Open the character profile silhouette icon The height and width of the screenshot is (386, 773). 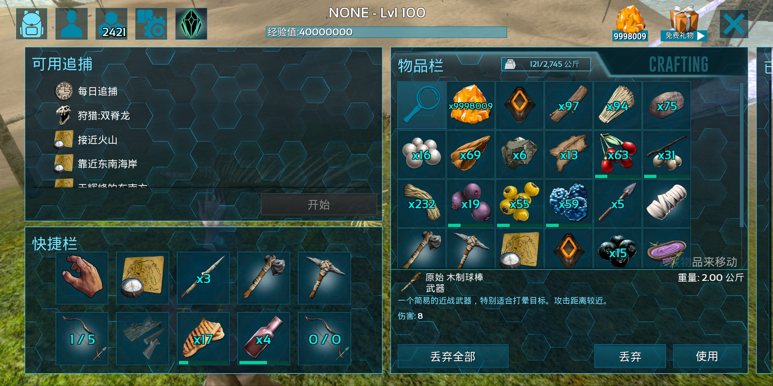pyautogui.click(x=72, y=24)
